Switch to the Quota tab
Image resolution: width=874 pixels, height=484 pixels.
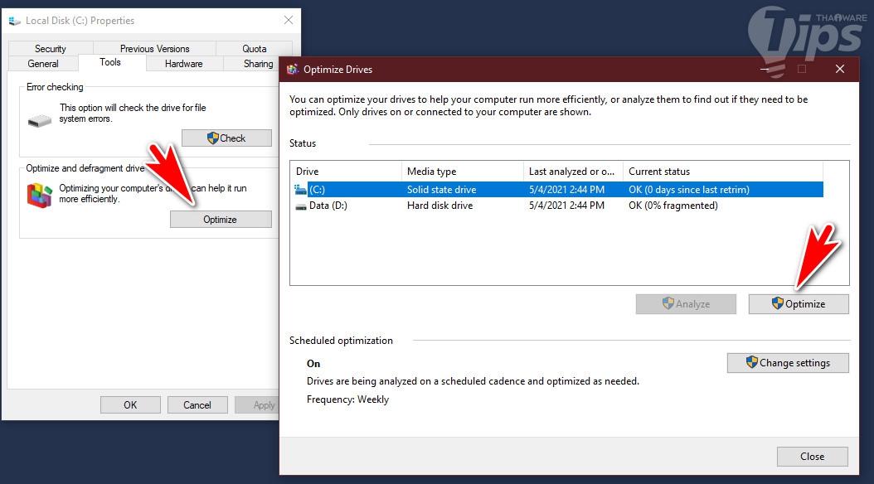point(255,49)
